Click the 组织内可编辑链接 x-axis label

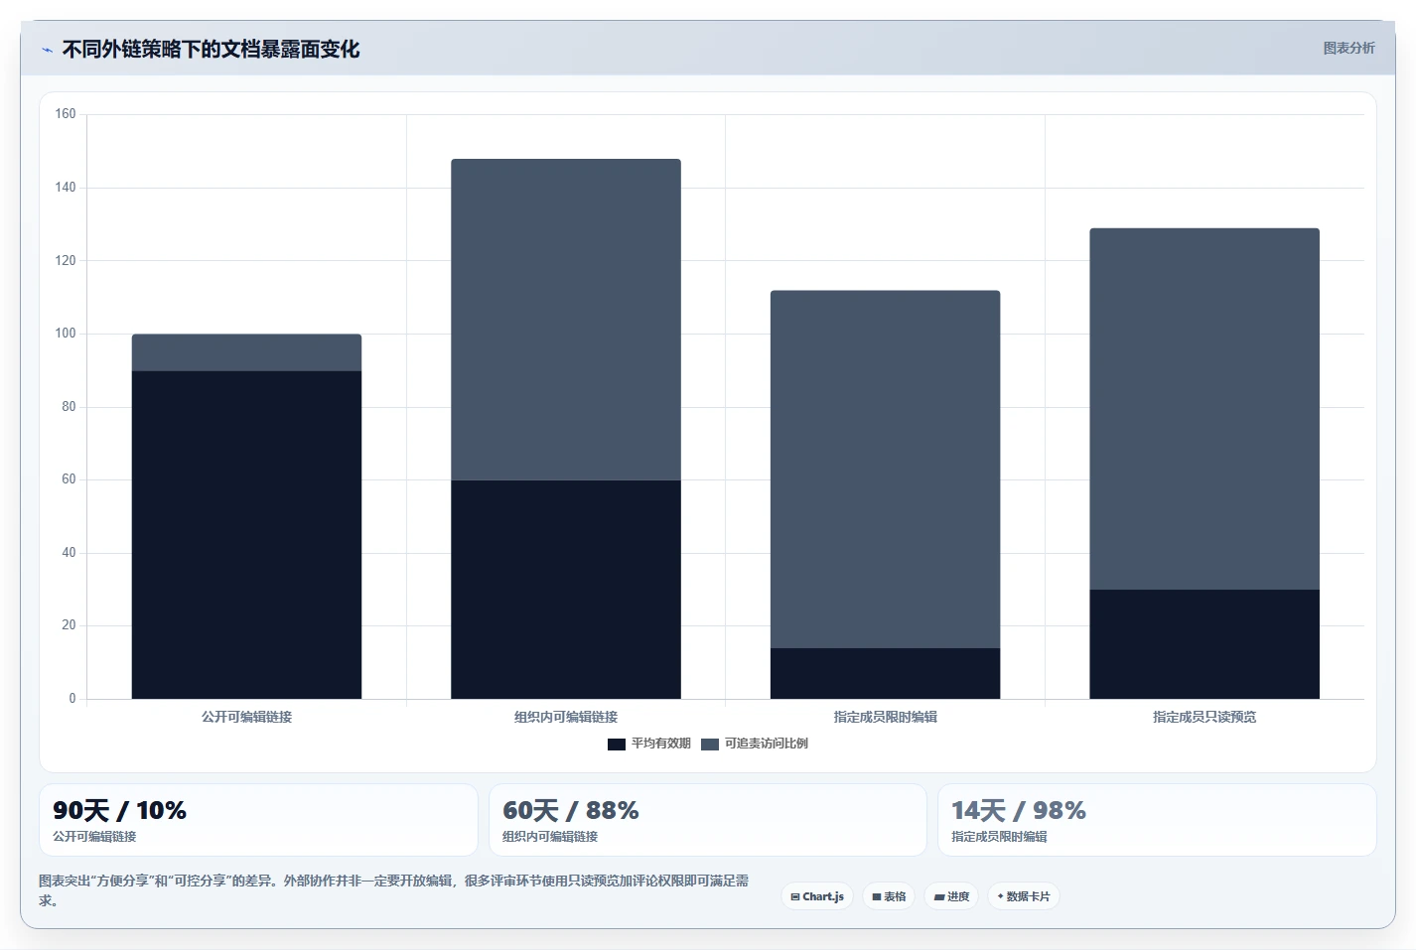[x=566, y=717]
